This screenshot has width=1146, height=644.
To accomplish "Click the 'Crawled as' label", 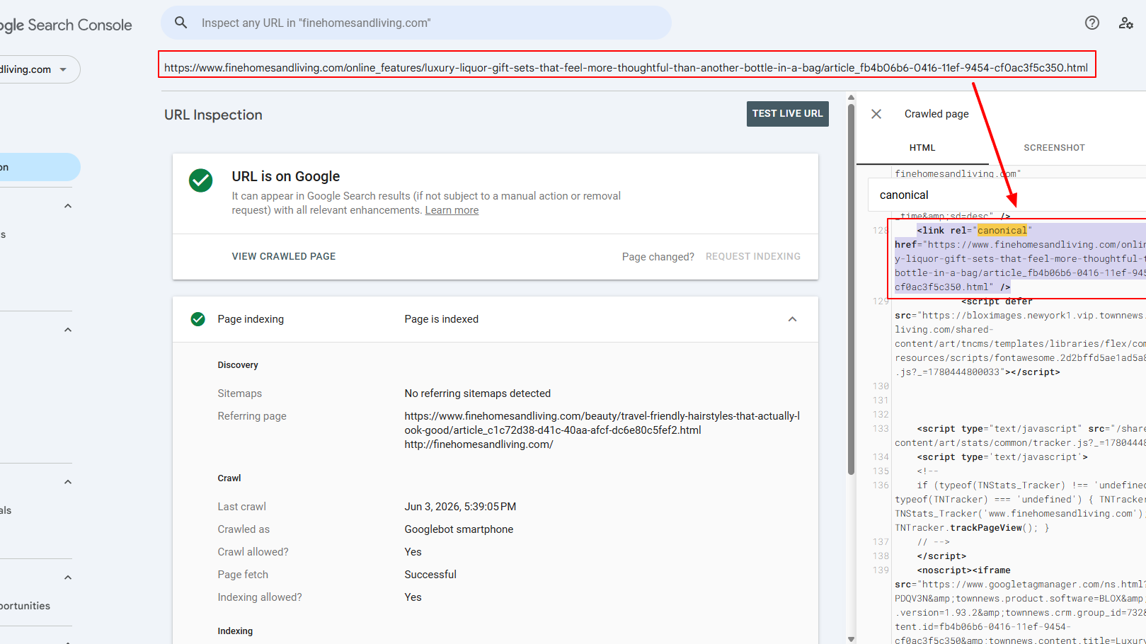I will [243, 529].
